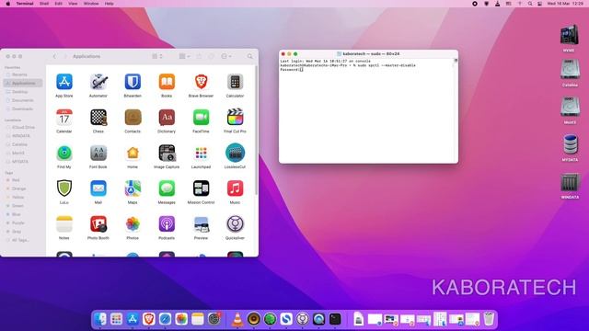
Task: Select Photo Booth in Applications
Action: coord(98,224)
